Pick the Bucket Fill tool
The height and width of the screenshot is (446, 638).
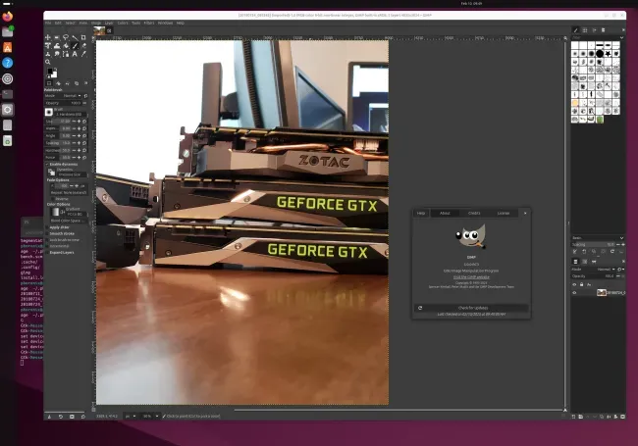point(66,46)
